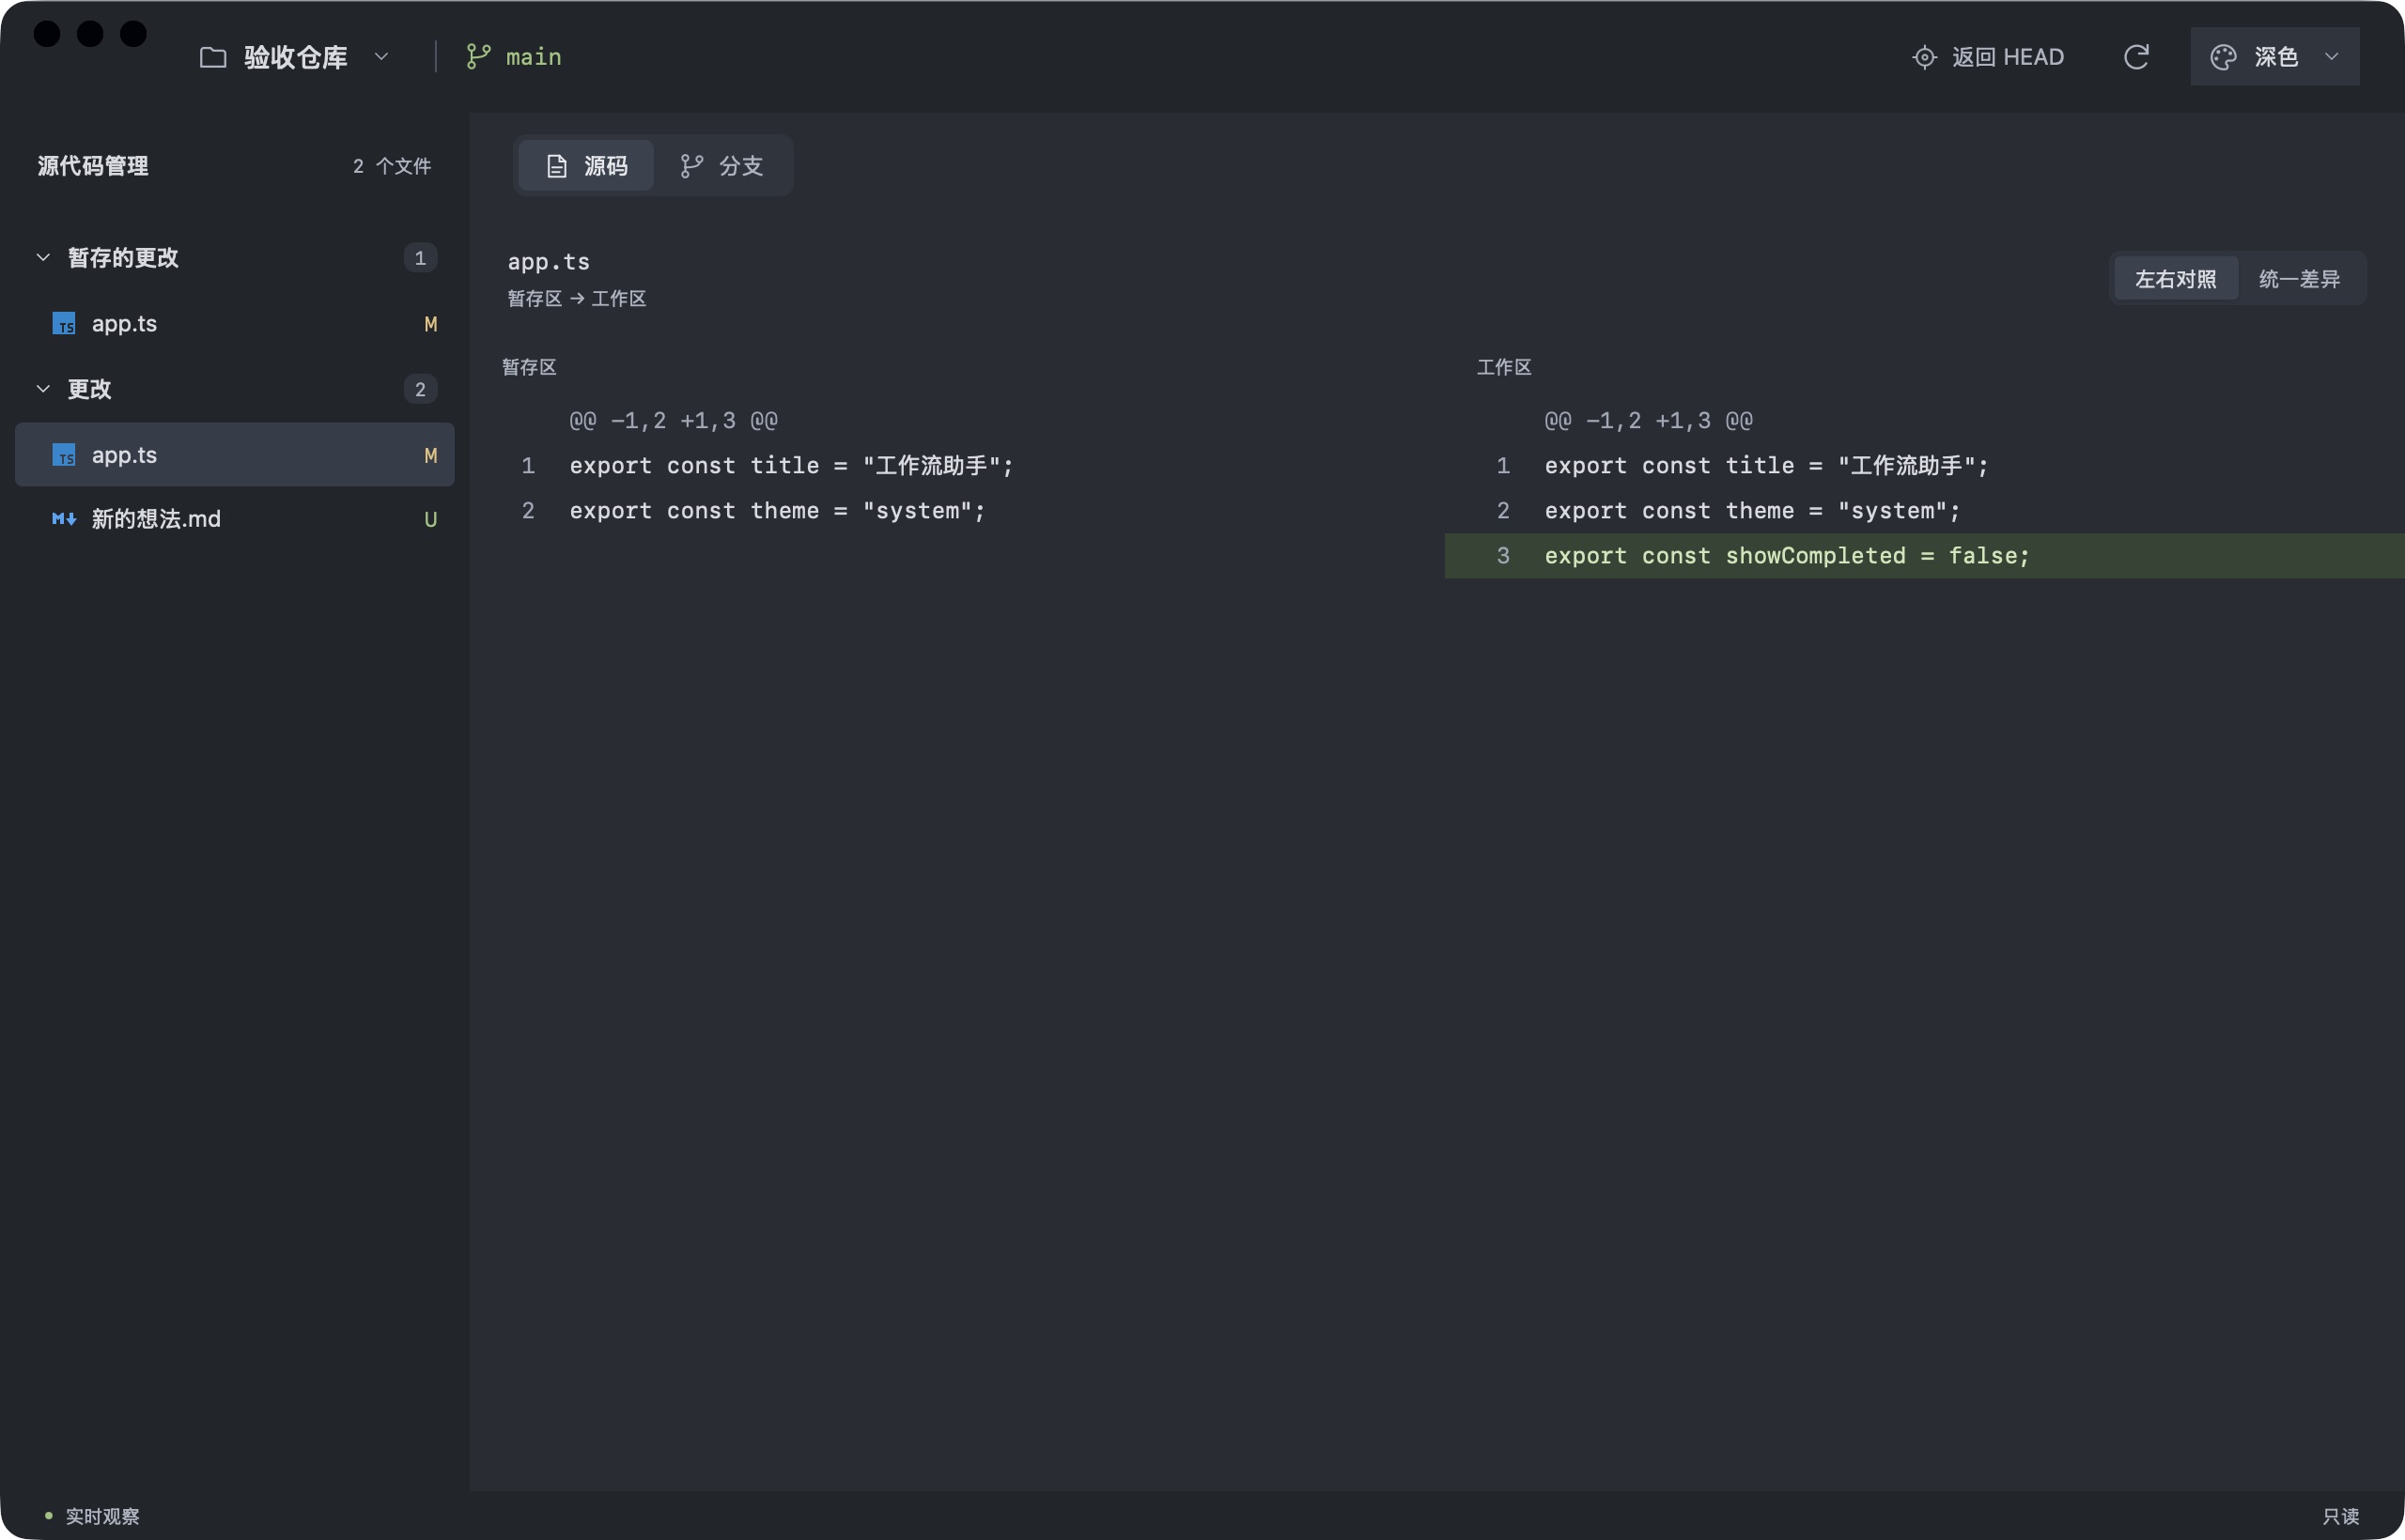This screenshot has width=2405, height=1540.
Task: Click the document icon on 源码 tab
Action: click(557, 166)
